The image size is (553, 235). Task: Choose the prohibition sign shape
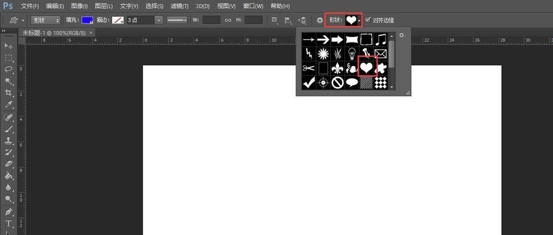pos(337,82)
